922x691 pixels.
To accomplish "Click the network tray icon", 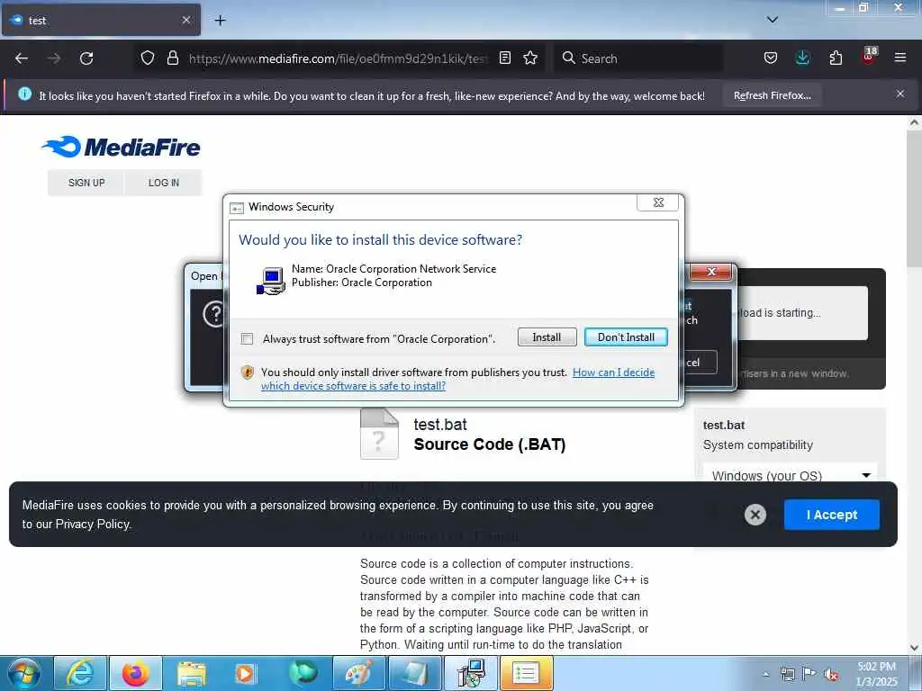I will (787, 674).
